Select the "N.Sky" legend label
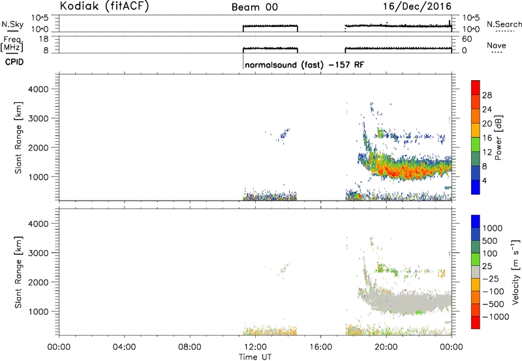Viewport: 522px width, 361px height. [12, 24]
